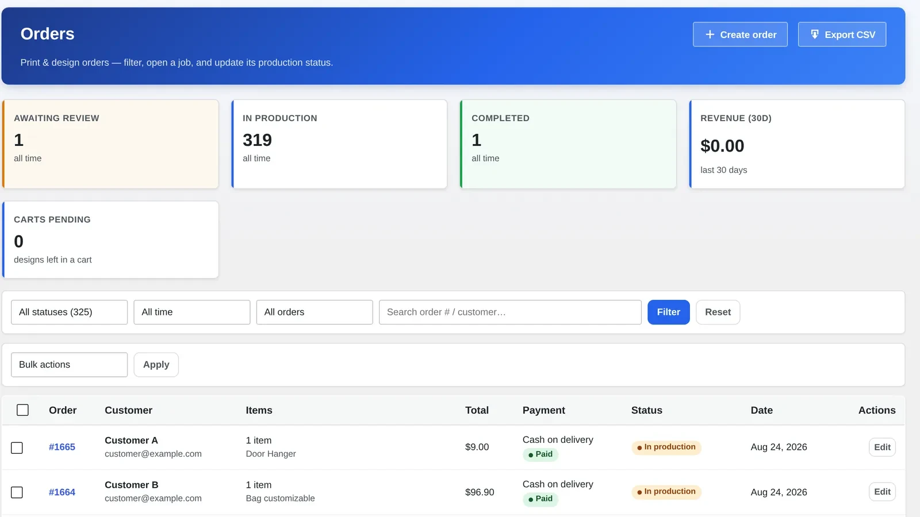Click the Items column header

[x=259, y=410]
